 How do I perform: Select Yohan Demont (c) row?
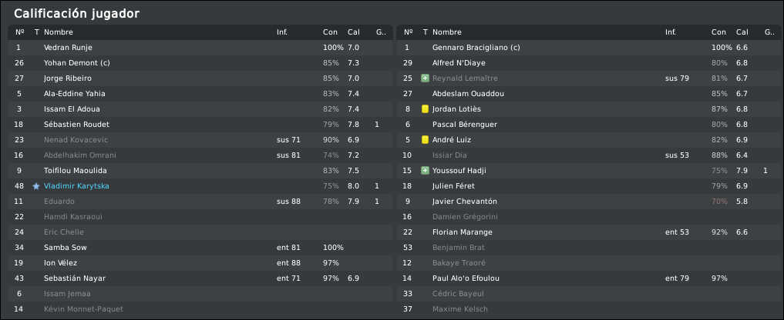tap(200, 63)
